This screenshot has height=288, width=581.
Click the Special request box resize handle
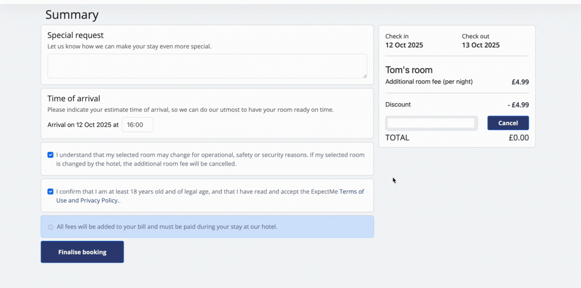[365, 76]
